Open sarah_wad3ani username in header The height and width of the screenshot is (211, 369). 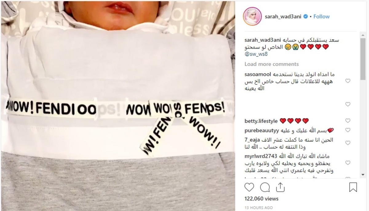(x=283, y=17)
